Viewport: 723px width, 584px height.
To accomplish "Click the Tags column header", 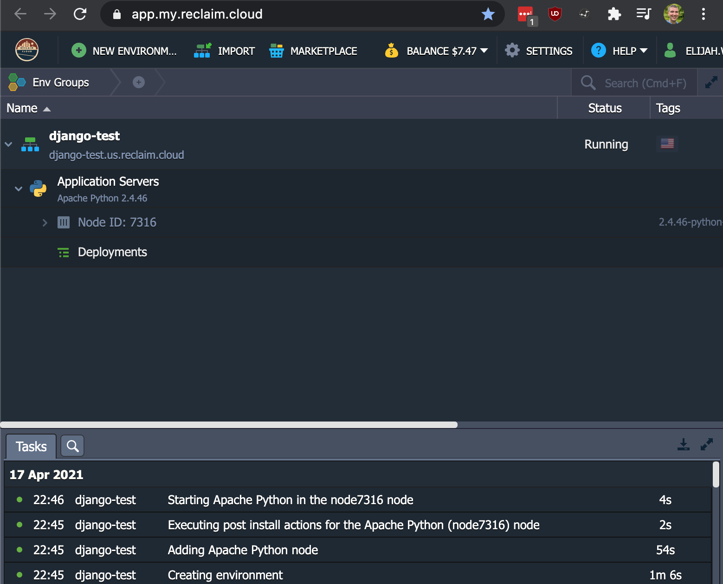I will (687, 108).
